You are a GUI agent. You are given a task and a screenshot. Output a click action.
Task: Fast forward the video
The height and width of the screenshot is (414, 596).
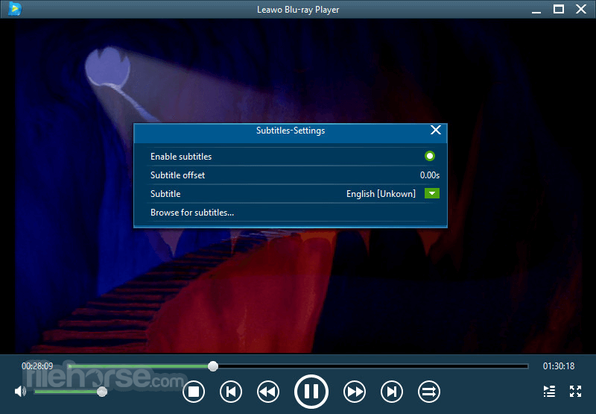pos(355,392)
